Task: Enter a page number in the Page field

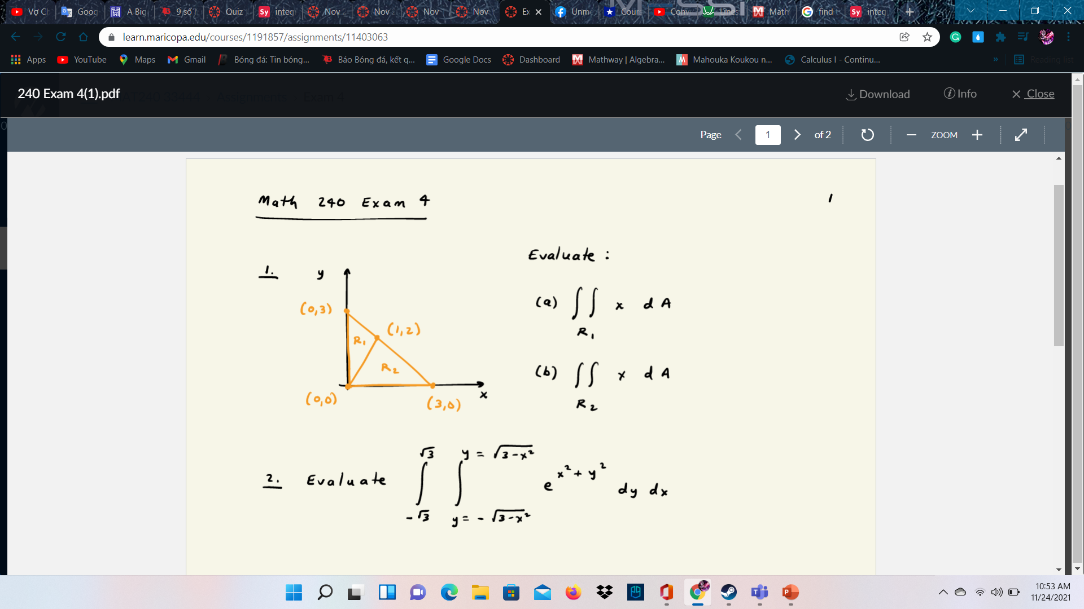Action: click(768, 135)
